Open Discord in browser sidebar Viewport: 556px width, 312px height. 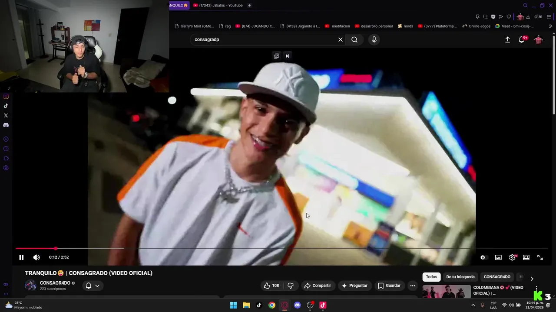(6, 125)
